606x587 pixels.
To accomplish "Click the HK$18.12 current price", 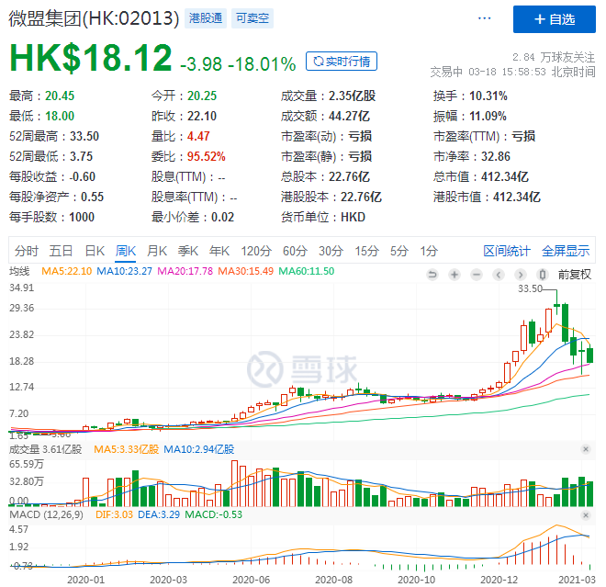I will 90,58.
